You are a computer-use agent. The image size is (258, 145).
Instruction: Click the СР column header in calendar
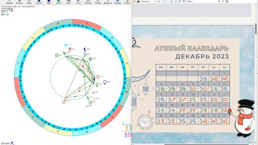click(x=182, y=67)
